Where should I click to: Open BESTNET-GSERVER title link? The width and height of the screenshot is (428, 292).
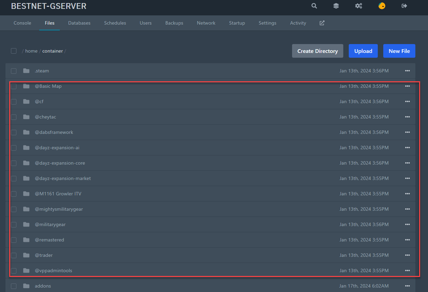pyautogui.click(x=49, y=6)
